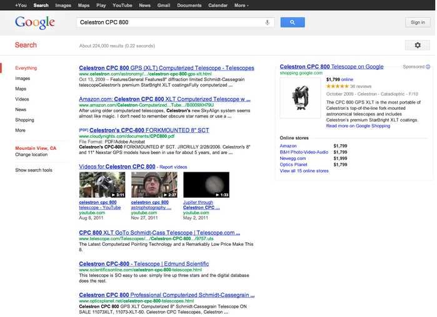Open Newegg.com store link

point(293,158)
